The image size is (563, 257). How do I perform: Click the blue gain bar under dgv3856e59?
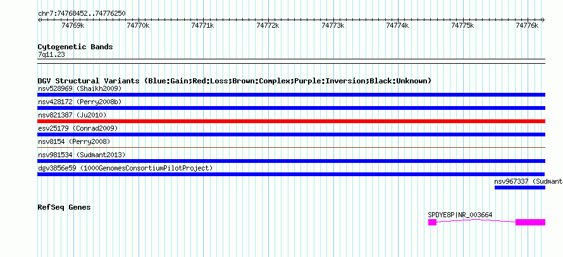click(x=291, y=174)
